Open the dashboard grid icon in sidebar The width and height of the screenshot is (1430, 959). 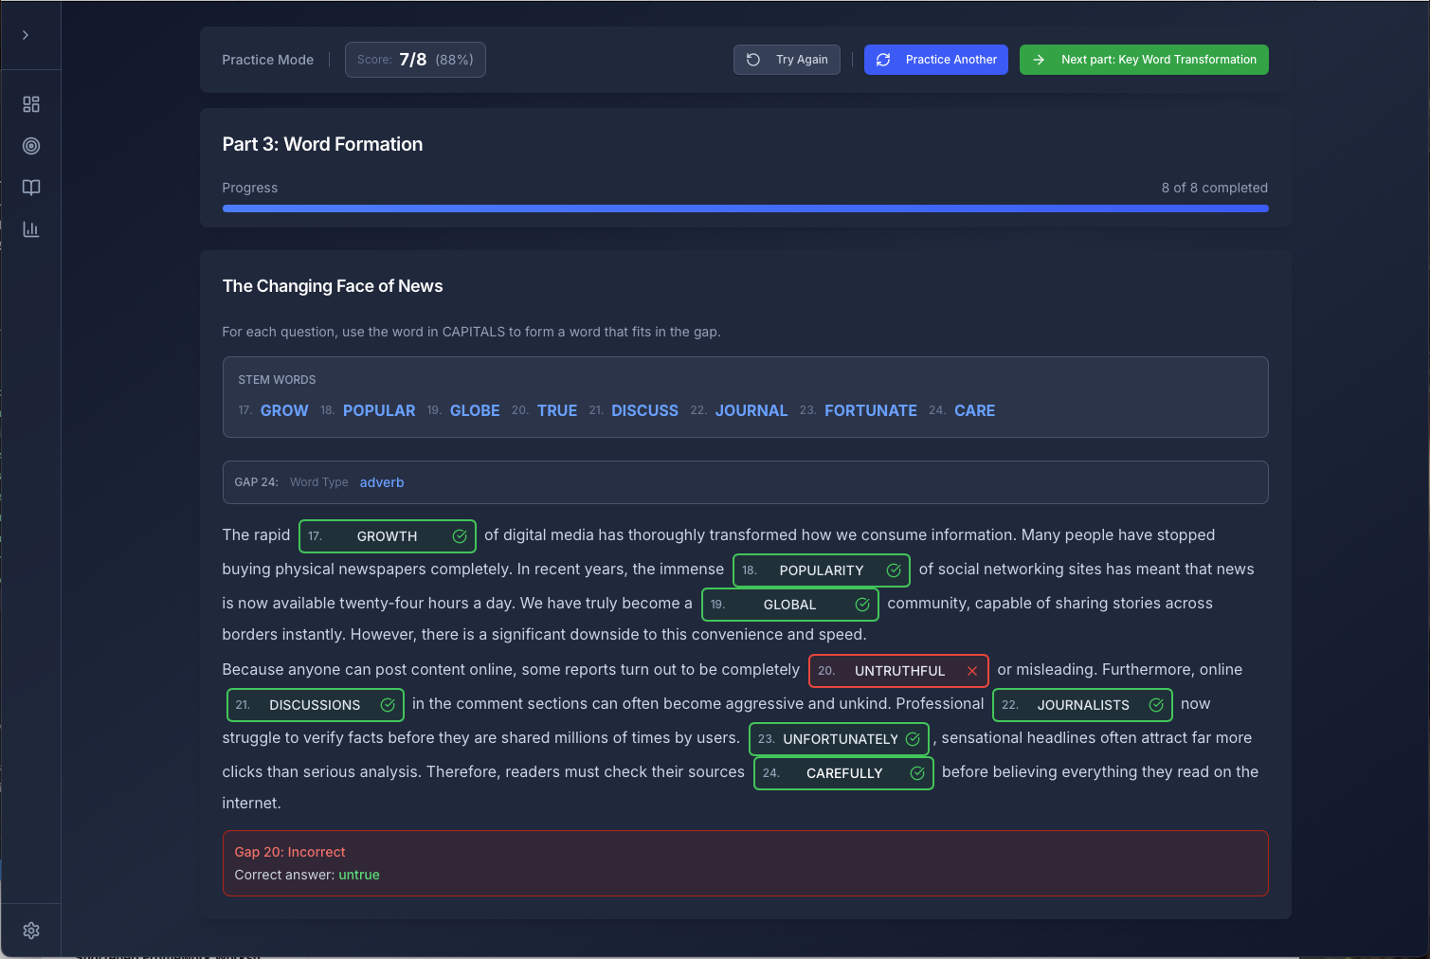pyautogui.click(x=31, y=104)
